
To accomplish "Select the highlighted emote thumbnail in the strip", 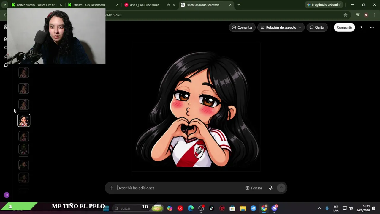I will [24, 120].
